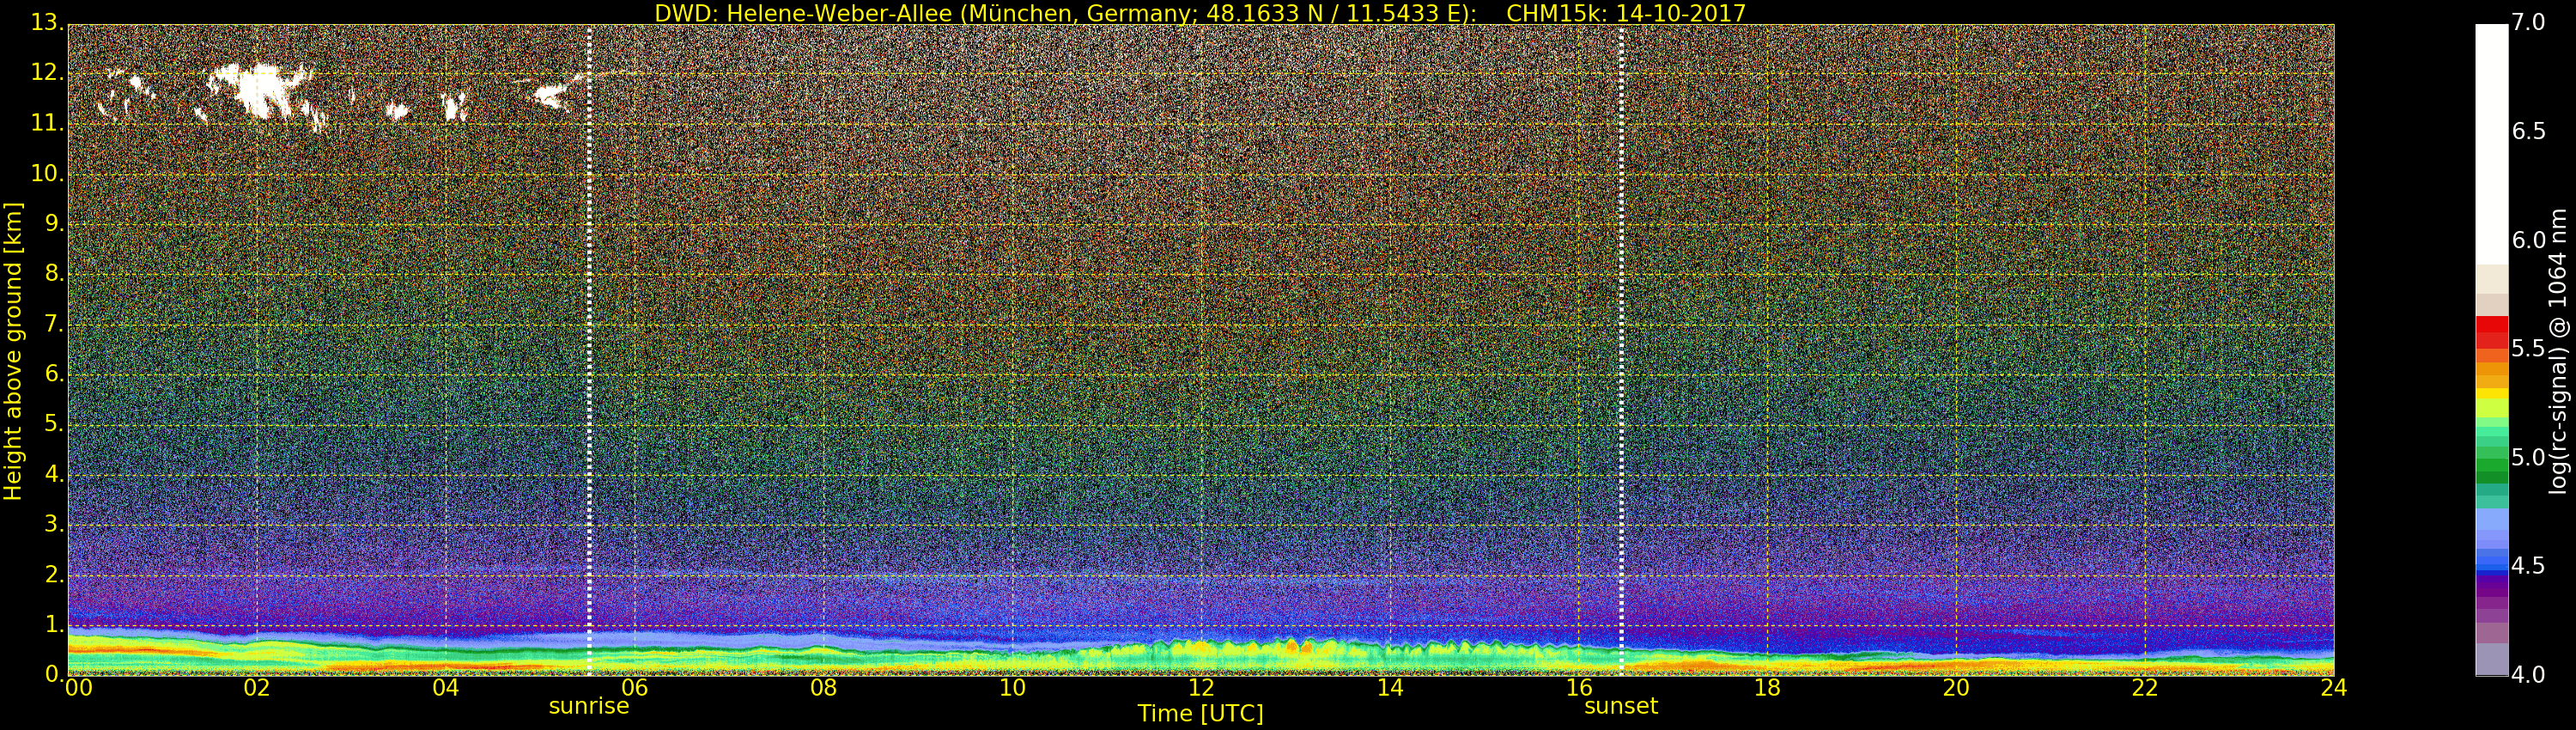Screen dimensions: 2576x730
Task: Click the 'Height above ground [km]' y-axis label
Action: (x=13, y=350)
